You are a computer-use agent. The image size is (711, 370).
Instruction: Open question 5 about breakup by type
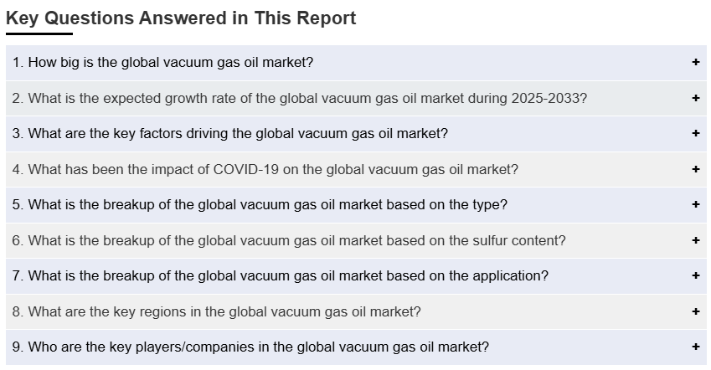[268, 204]
